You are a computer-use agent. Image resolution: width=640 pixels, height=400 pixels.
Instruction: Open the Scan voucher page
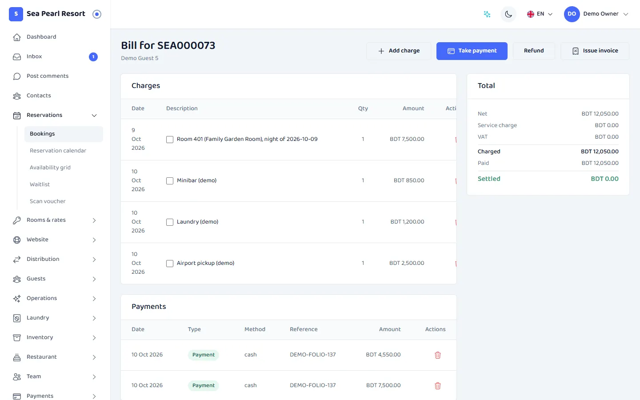coord(64,202)
